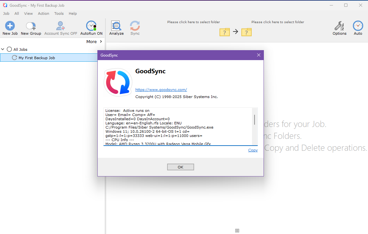Click the 'Language: en=en-English.rfs' line

143,123
